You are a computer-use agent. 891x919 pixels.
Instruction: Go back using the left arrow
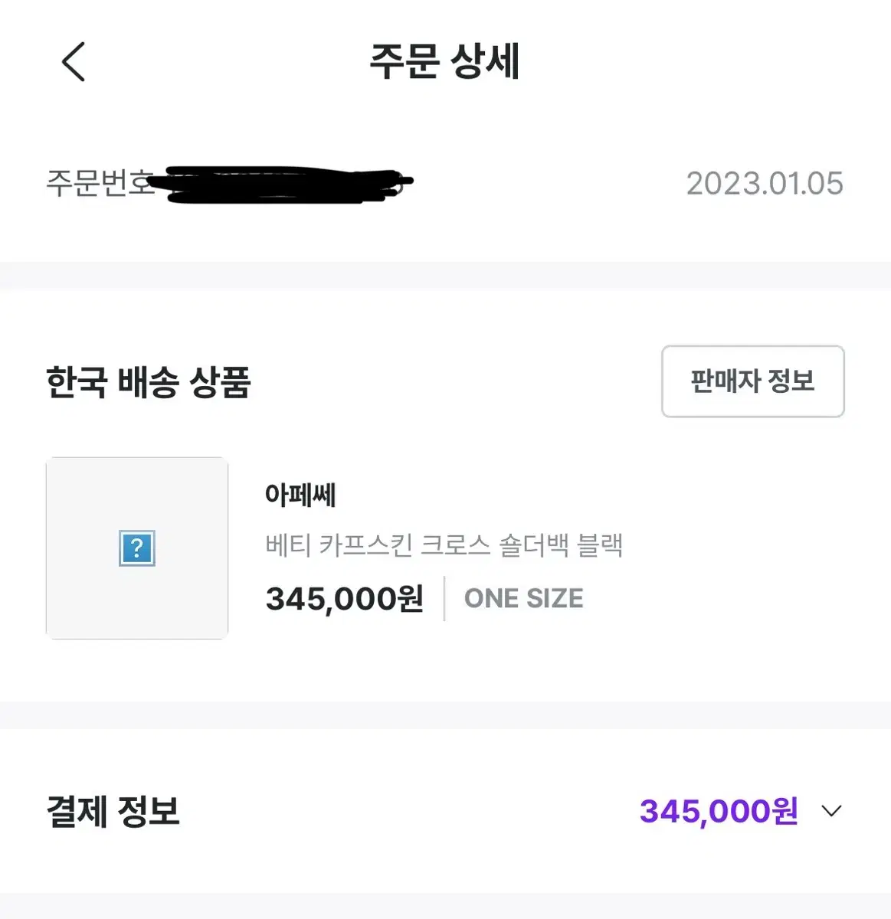coord(74,62)
